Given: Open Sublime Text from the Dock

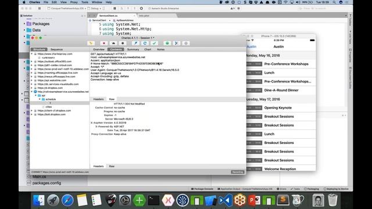Looking at the screenshot, I should click(283, 200).
